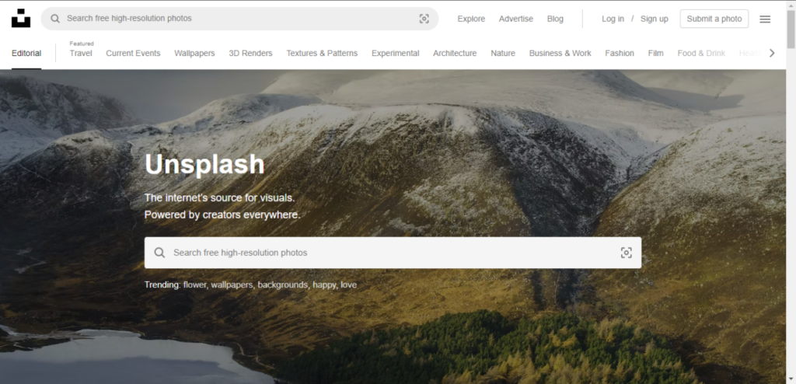Image resolution: width=796 pixels, height=384 pixels.
Task: Click the Unsplash hero heading
Action: (204, 165)
